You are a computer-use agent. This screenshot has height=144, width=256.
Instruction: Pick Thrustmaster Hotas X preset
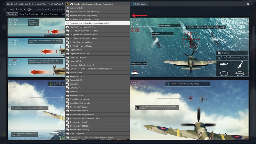point(98,111)
